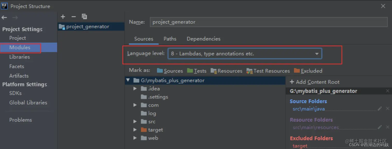Expand the target folder
392x149 pixels.
point(135,130)
